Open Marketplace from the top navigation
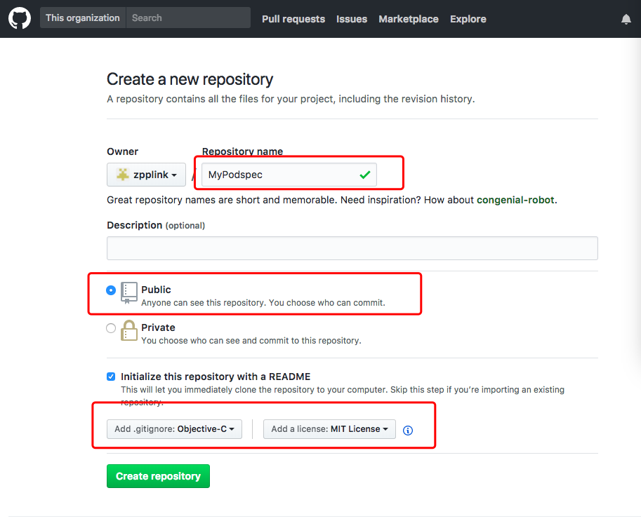The height and width of the screenshot is (521, 641). (x=409, y=19)
